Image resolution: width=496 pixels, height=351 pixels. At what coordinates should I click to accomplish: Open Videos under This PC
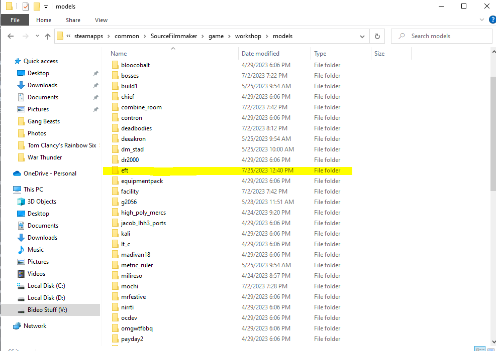click(36, 274)
